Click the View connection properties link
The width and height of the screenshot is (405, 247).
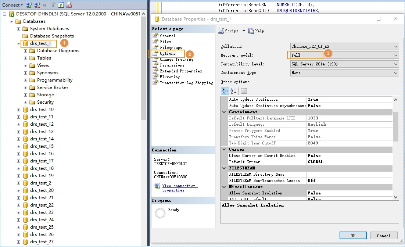(x=179, y=188)
